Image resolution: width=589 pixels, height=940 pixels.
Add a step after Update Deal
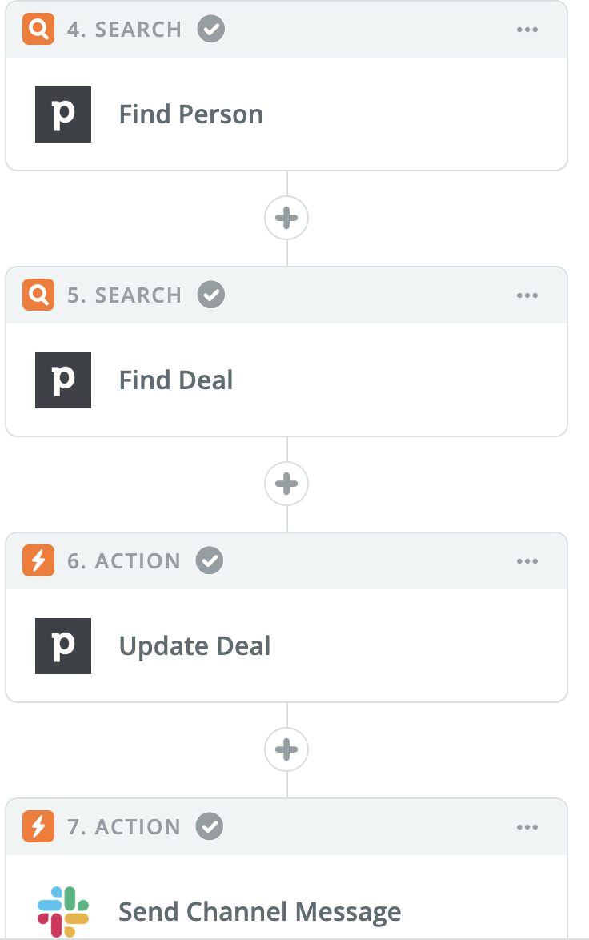click(286, 749)
